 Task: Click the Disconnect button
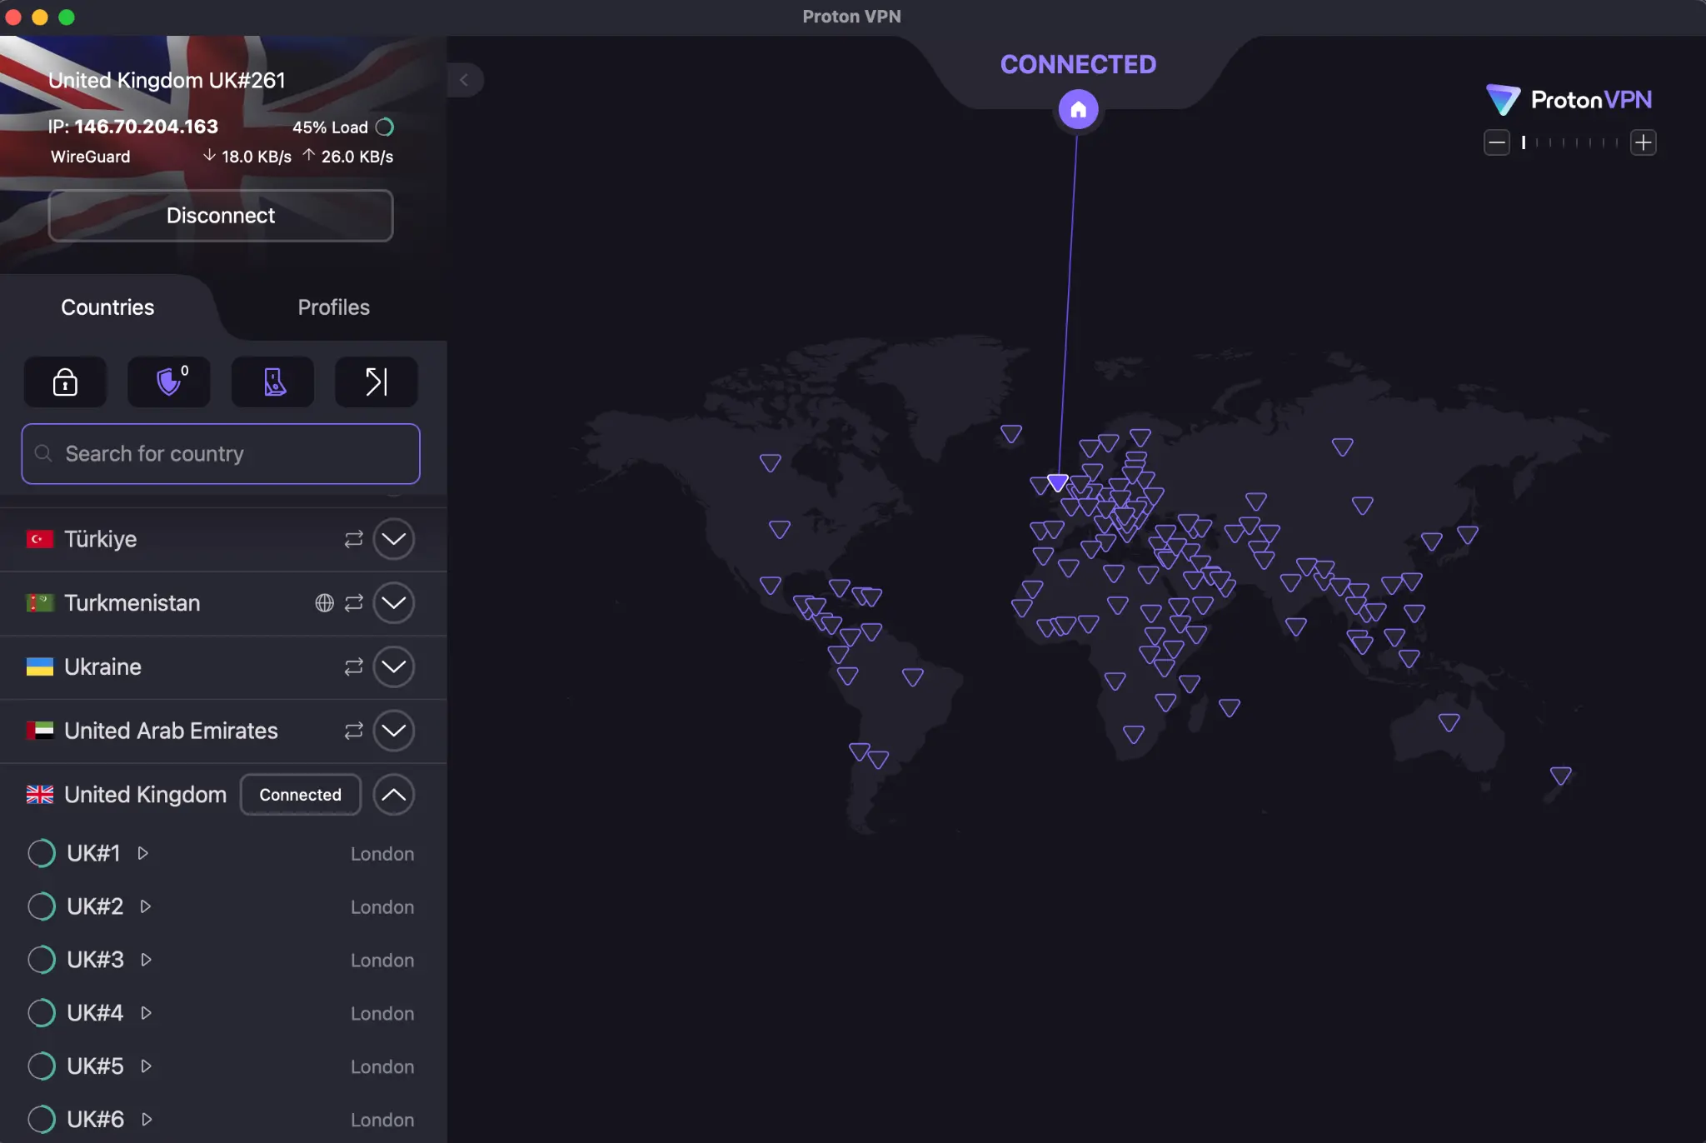pyautogui.click(x=220, y=215)
